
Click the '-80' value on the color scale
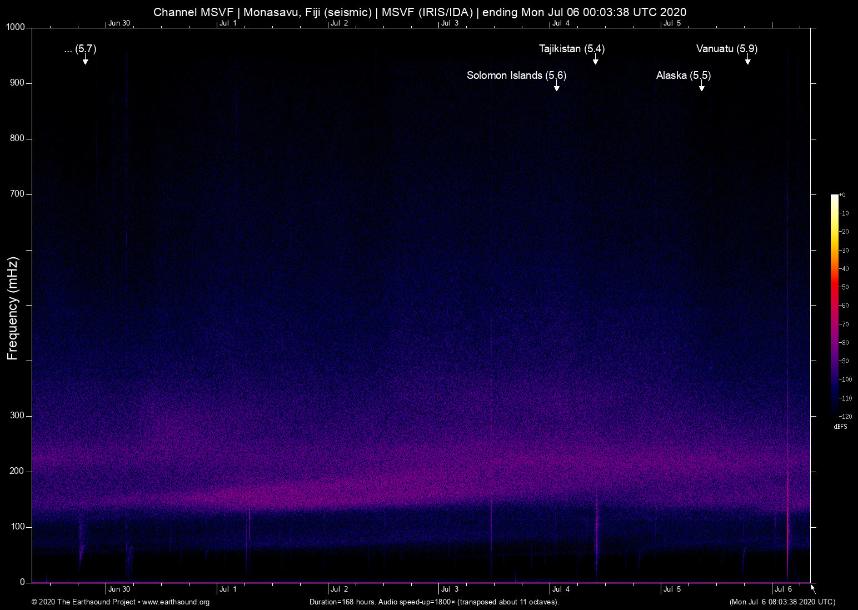(844, 343)
